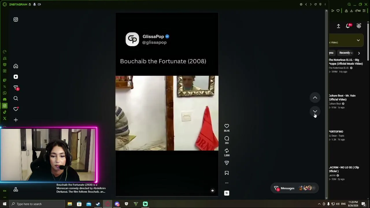Open the reel comments icon
Image resolution: width=370 pixels, height=208 pixels.
pyautogui.click(x=227, y=138)
